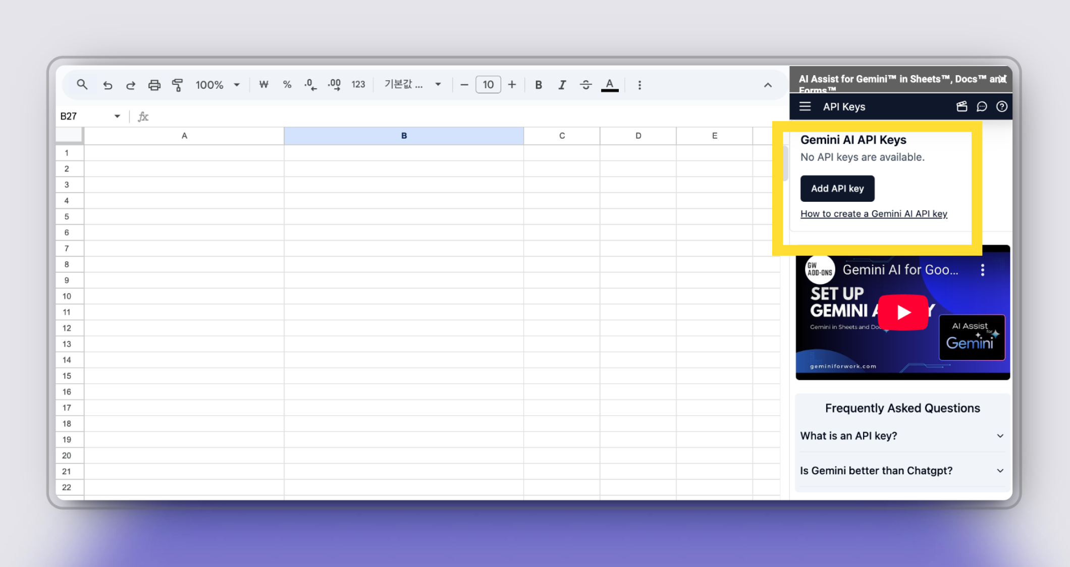Open the search the menus tool
This screenshot has width=1070, height=567.
[x=82, y=85]
